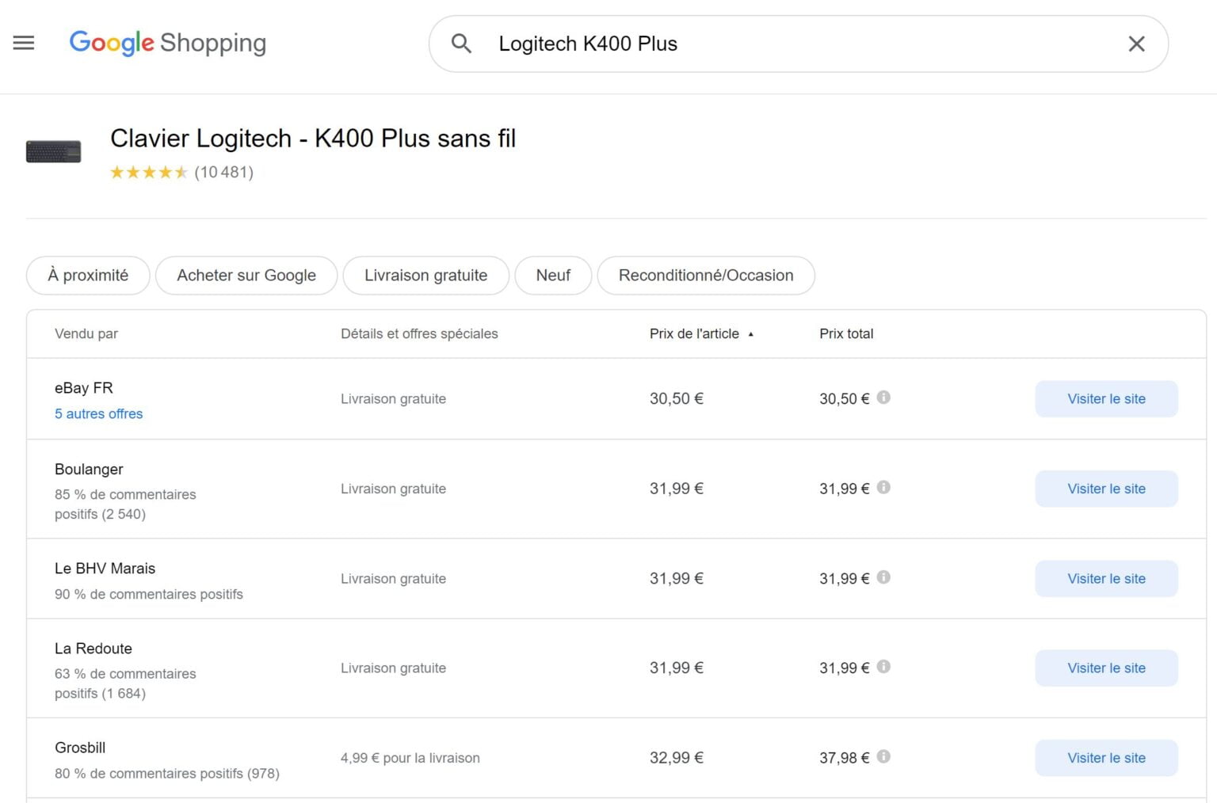This screenshot has width=1217, height=803.
Task: Click seller name Boulanger
Action: pyautogui.click(x=89, y=469)
